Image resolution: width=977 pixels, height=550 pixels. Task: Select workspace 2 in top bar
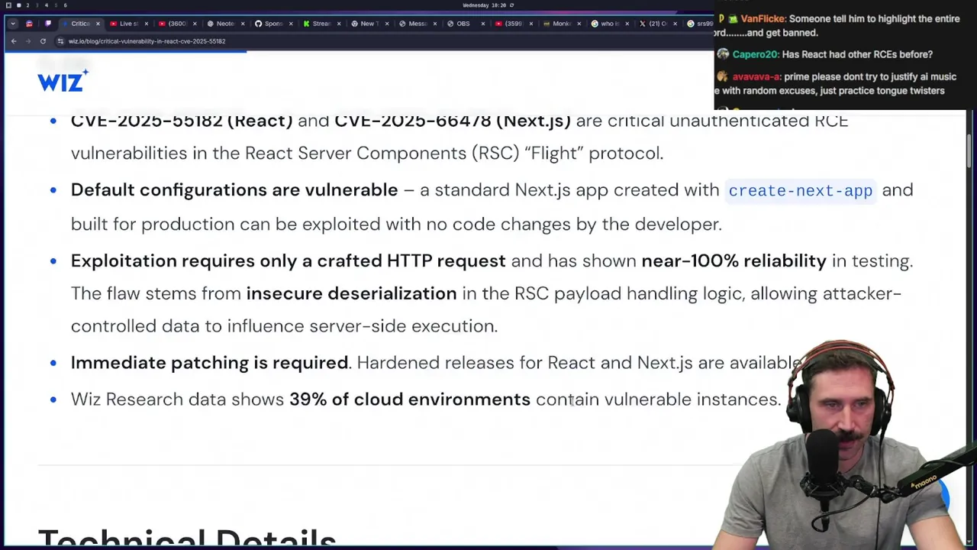(x=27, y=5)
